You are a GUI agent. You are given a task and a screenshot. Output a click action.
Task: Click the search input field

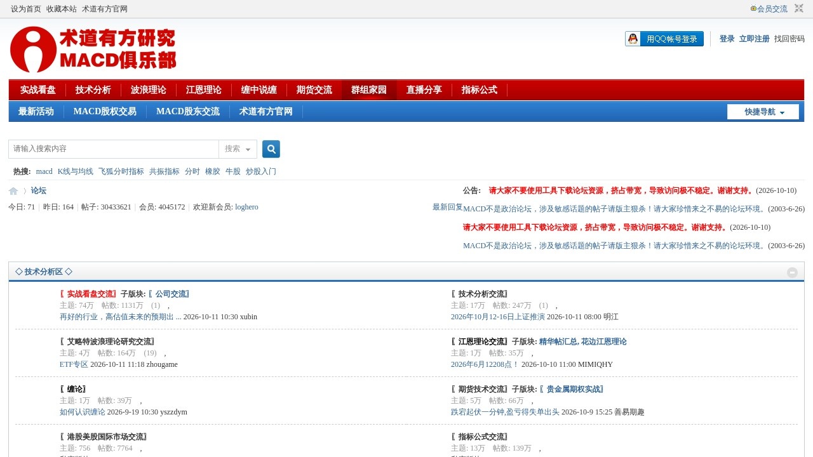114,149
